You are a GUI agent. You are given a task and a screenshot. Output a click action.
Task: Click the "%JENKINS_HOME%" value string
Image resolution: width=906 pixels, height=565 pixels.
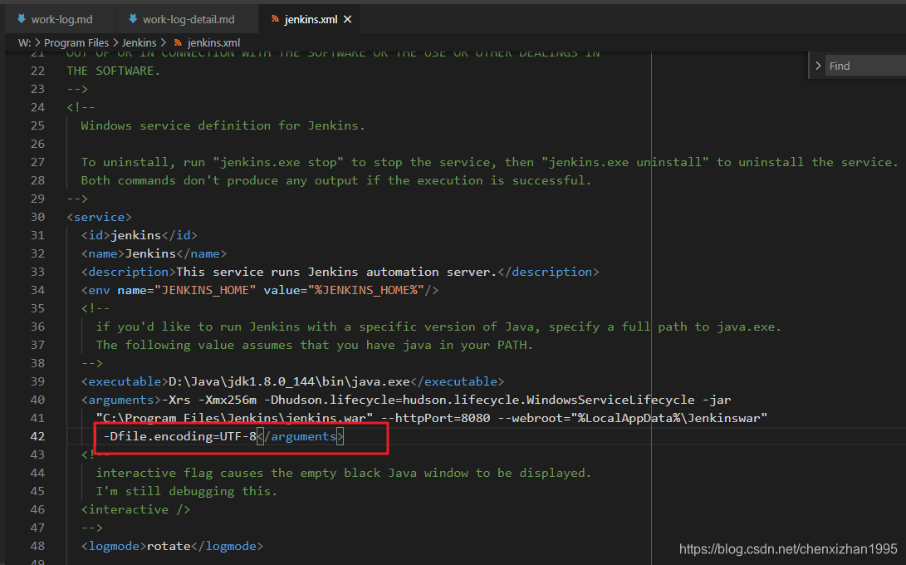365,290
